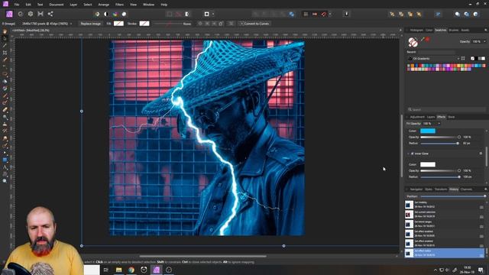Open the Fill Opacity dropdown
The width and height of the screenshot is (489, 275).
[x=439, y=124]
